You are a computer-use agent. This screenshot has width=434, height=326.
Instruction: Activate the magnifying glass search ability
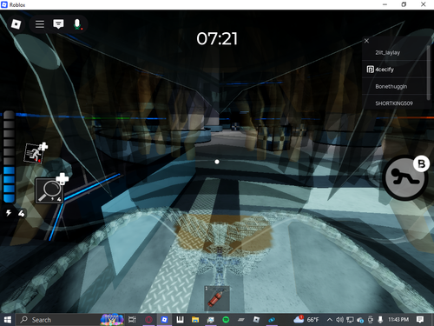tap(49, 190)
